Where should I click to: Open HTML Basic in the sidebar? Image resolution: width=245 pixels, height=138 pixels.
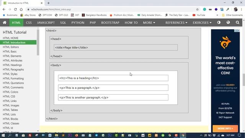pyautogui.click(x=10, y=51)
